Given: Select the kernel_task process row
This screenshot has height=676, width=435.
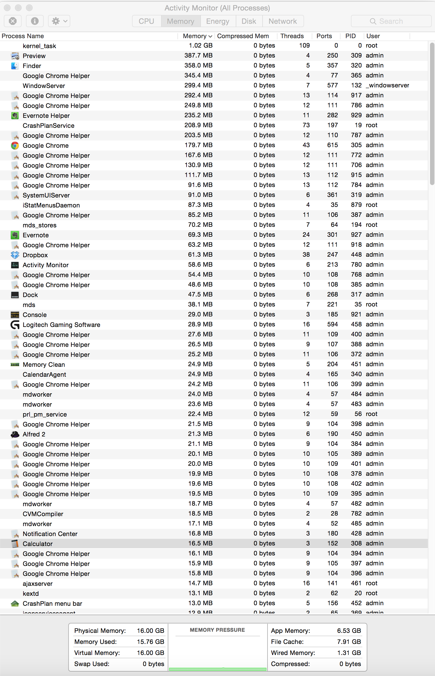Looking at the screenshot, I should (214, 46).
